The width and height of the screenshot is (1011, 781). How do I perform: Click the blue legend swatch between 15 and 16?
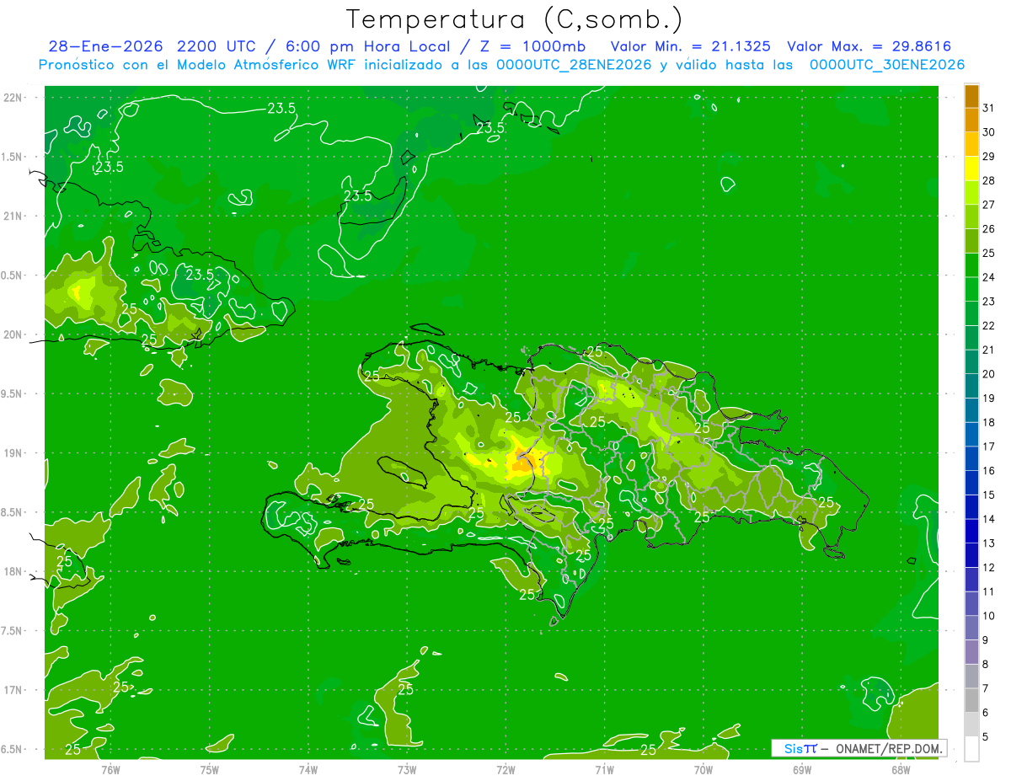971,483
